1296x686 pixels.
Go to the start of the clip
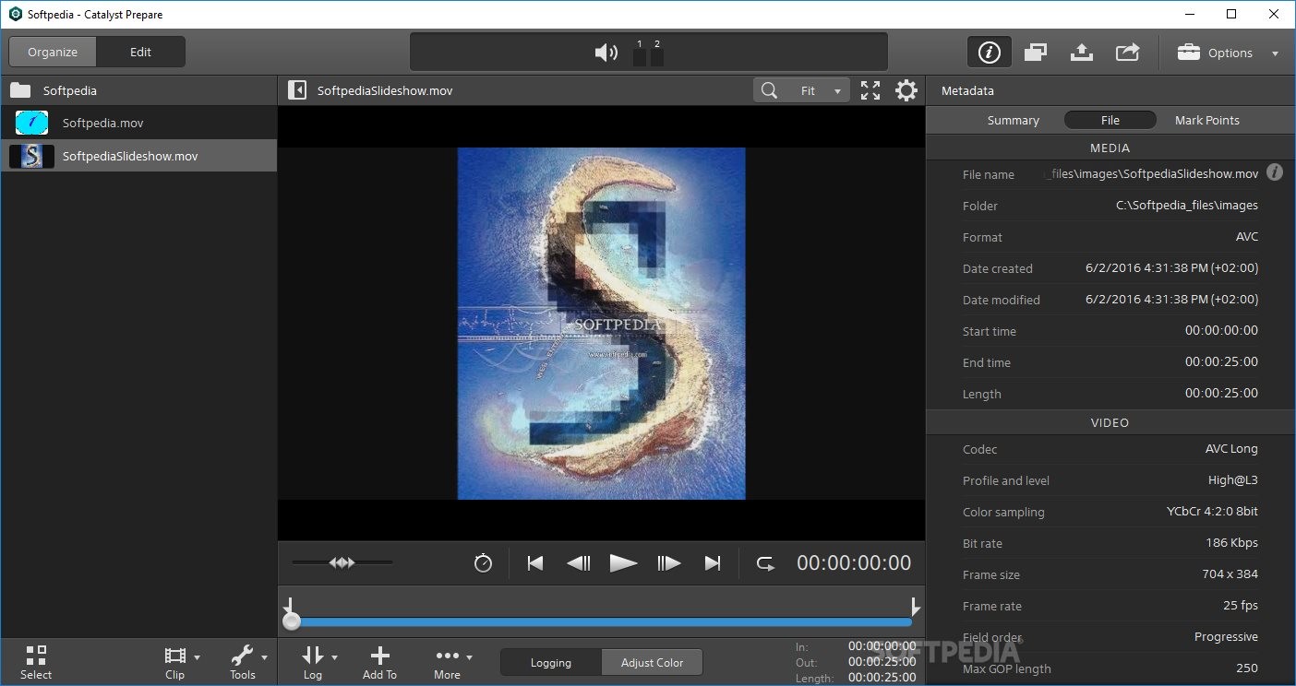click(x=534, y=562)
